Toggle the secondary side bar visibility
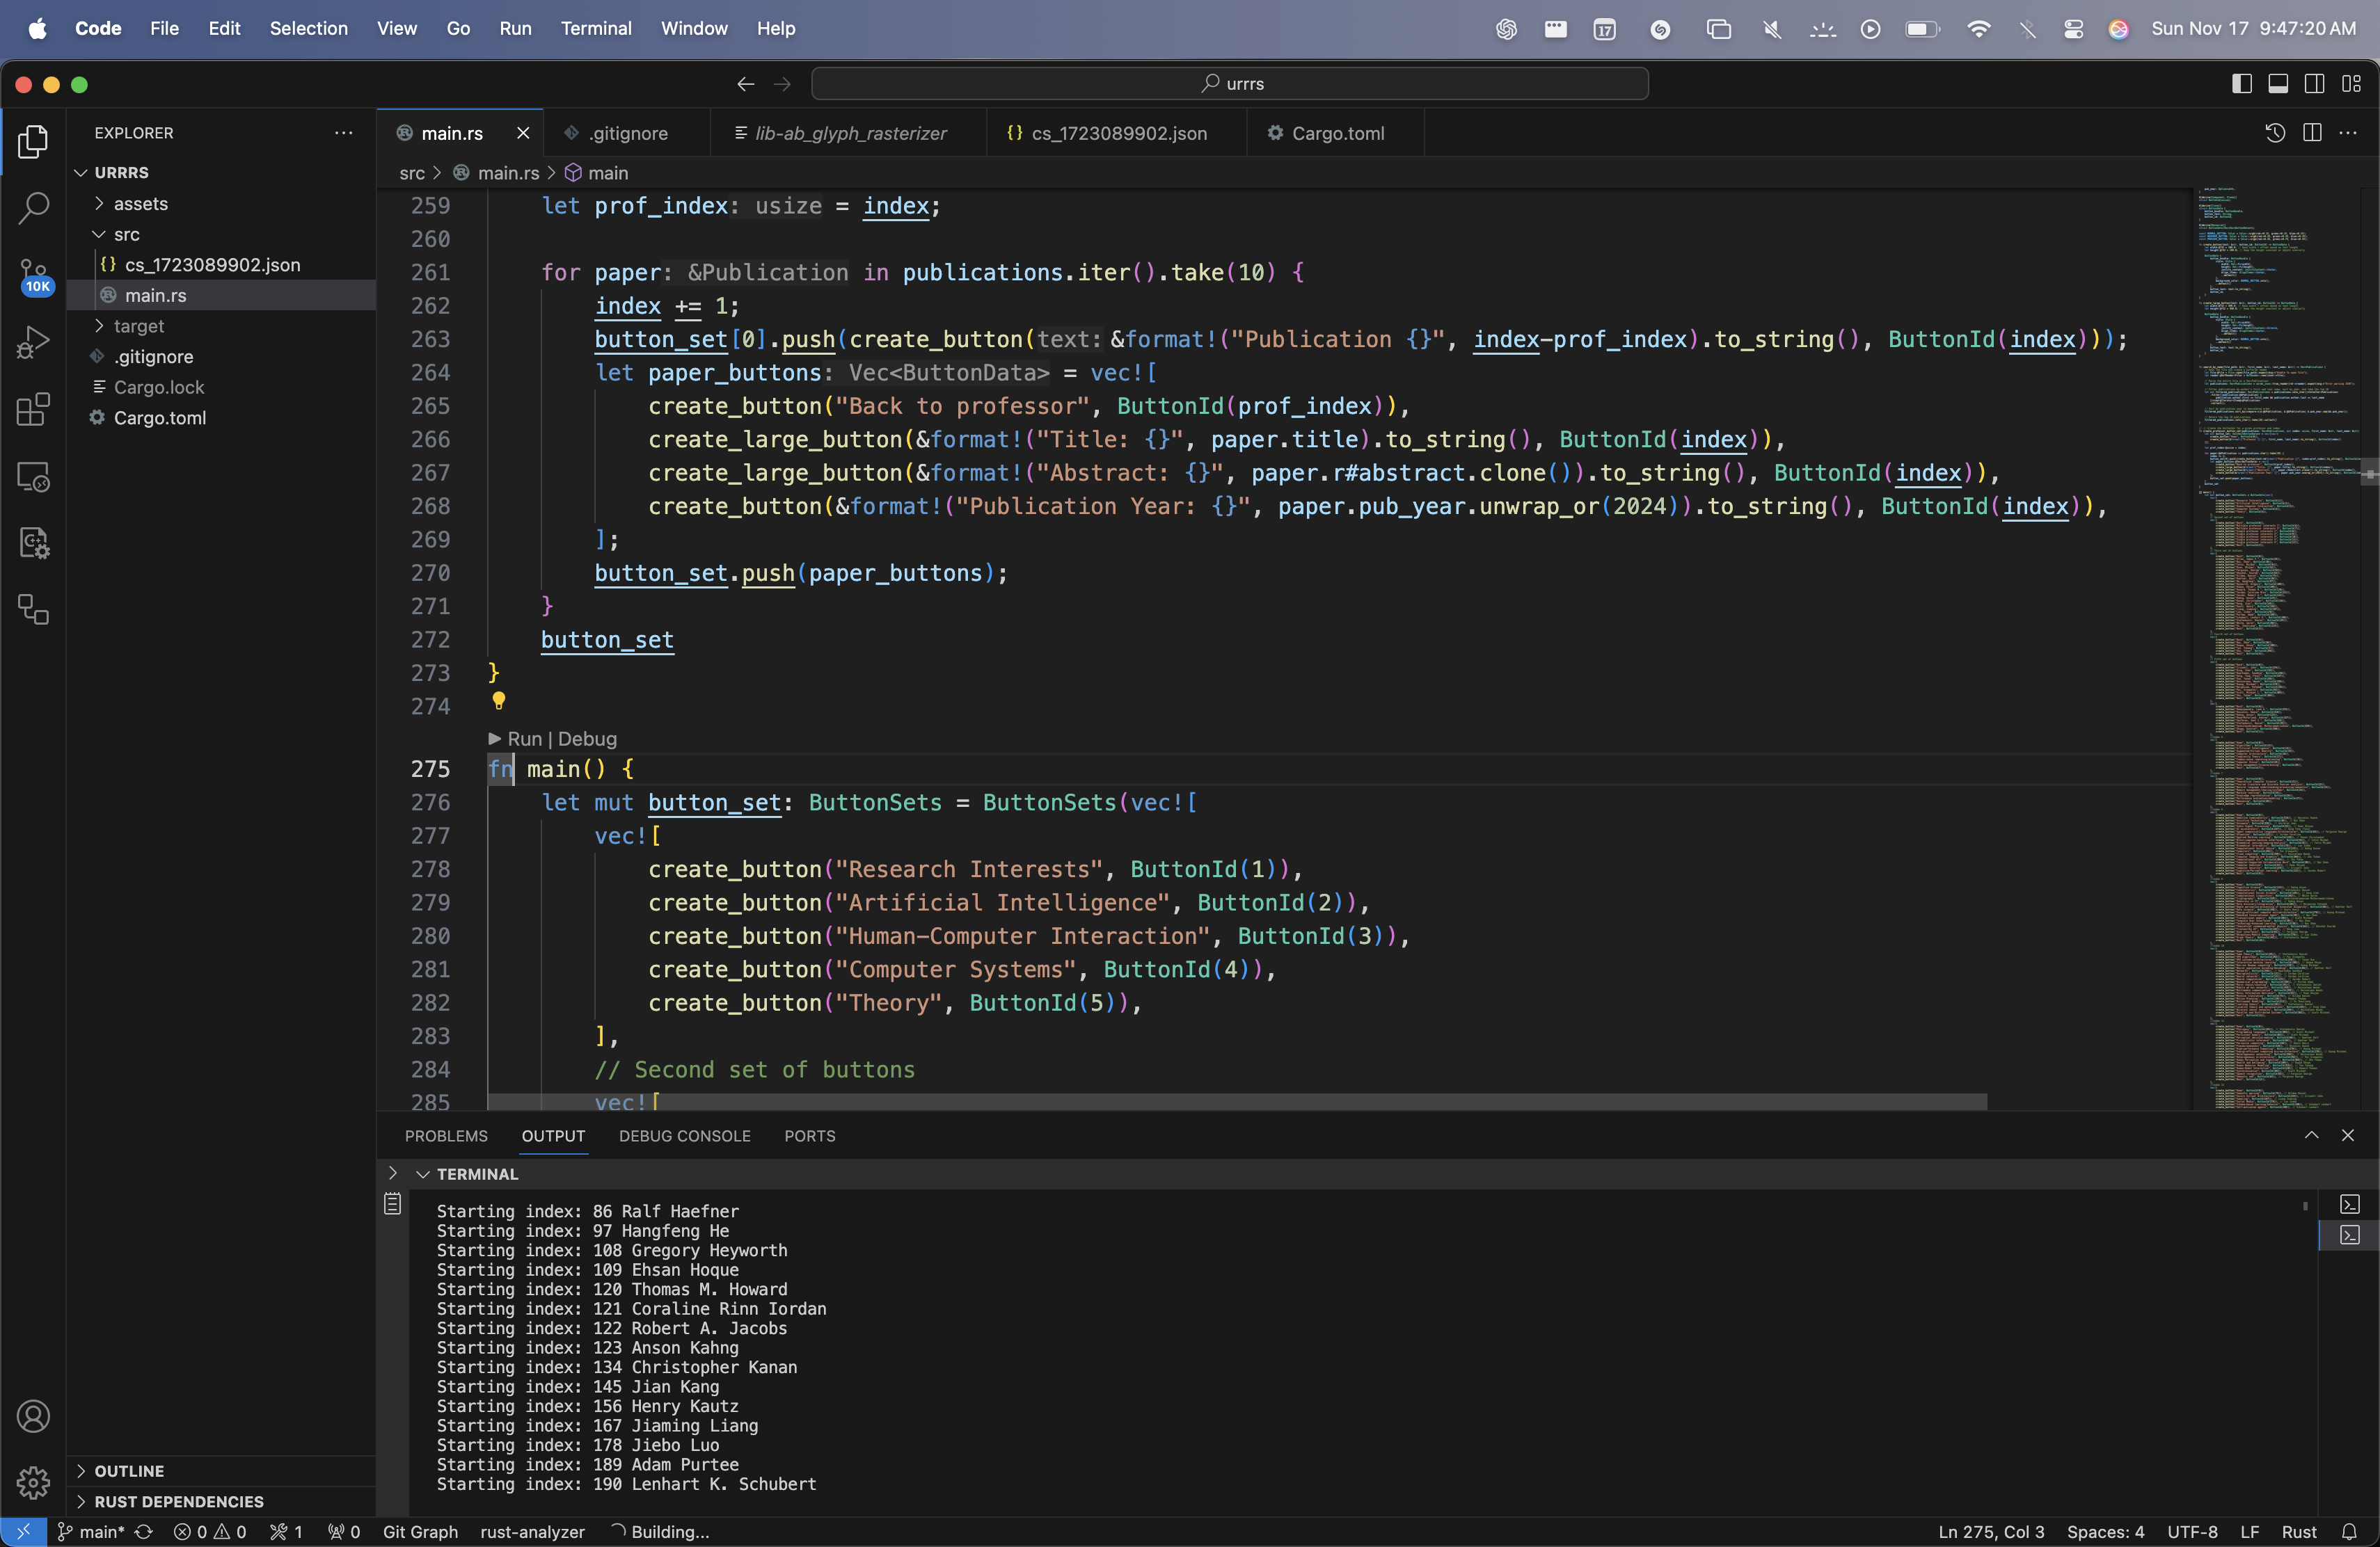 [2314, 84]
